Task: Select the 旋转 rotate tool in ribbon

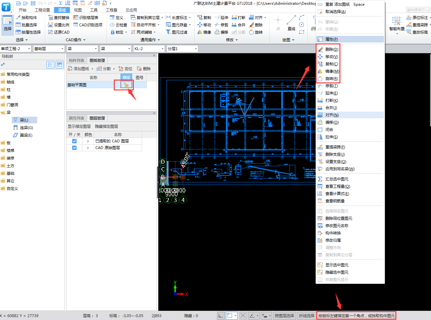Action: [x=256, y=32]
